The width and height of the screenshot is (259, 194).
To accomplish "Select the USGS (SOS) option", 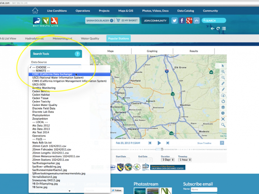I will click(69, 84).
